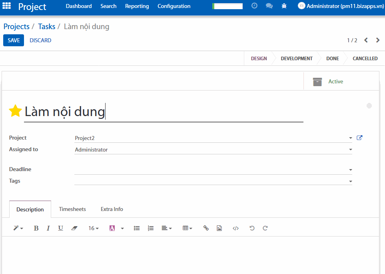The width and height of the screenshot is (385, 274).
Task: Expand the Assigned to dropdown
Action: coord(350,150)
